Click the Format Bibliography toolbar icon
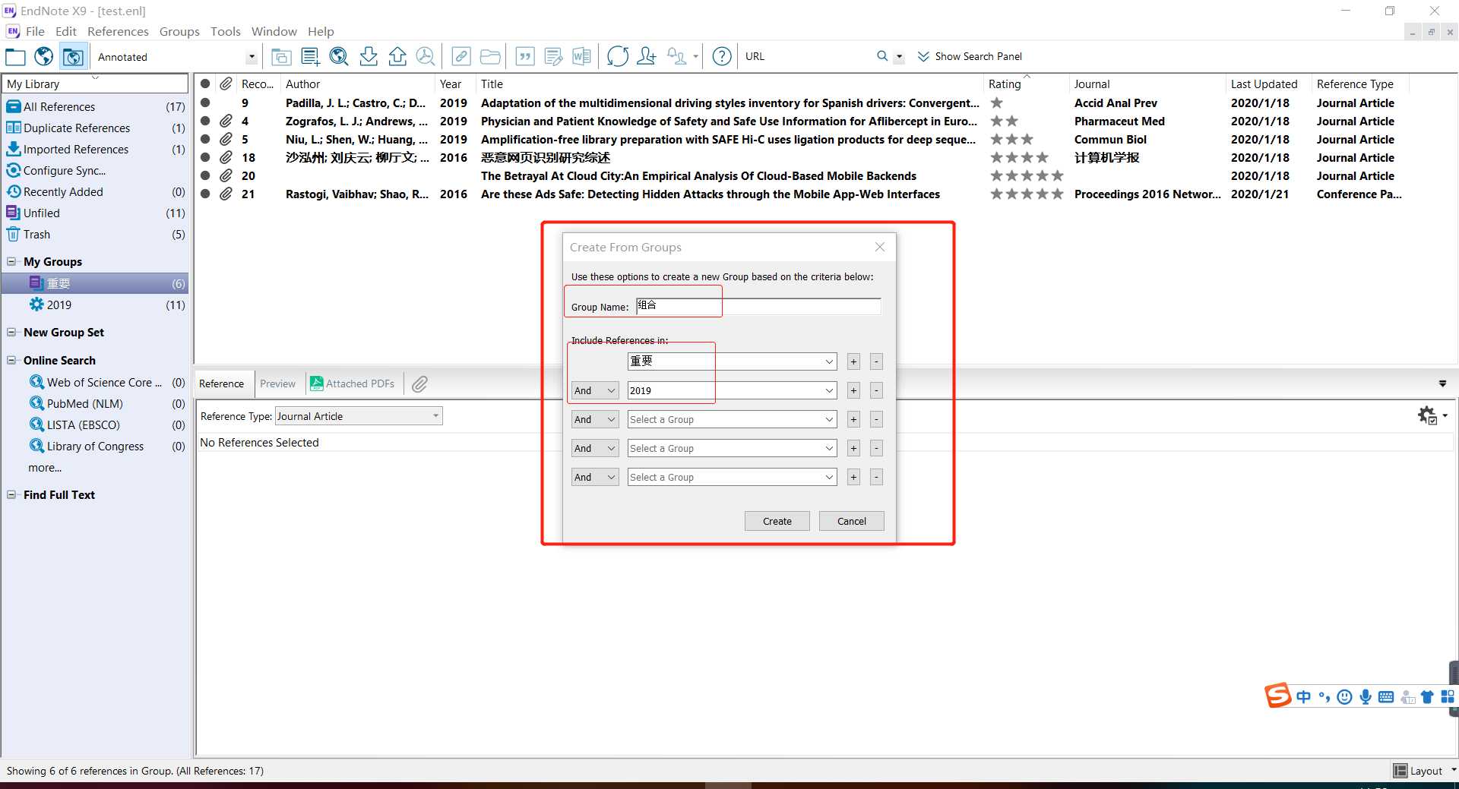1459x789 pixels. coord(554,56)
